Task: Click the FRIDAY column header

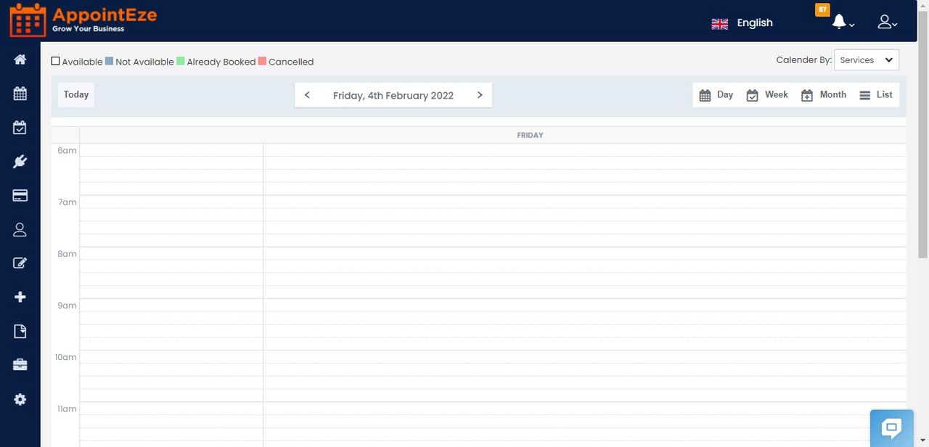Action: 530,135
